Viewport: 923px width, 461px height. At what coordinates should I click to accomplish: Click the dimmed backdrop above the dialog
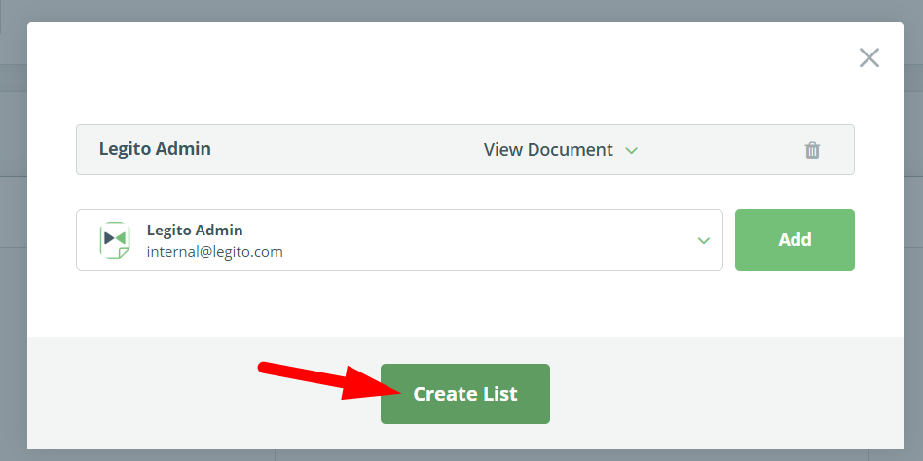461,11
